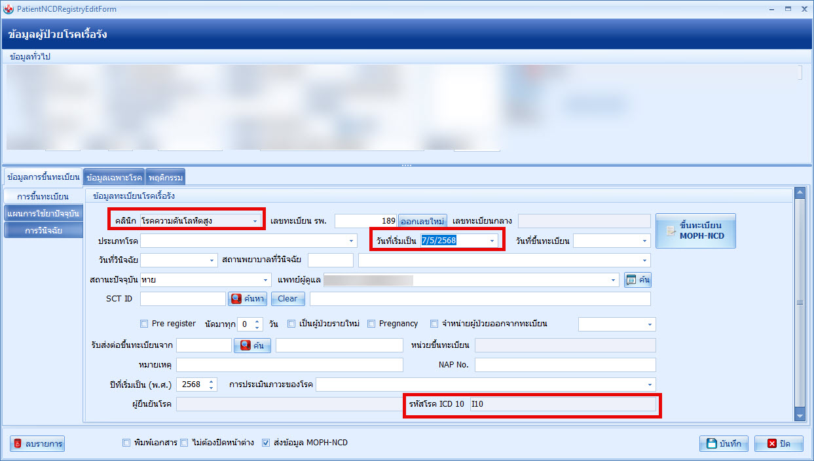Toggle the เป็นผู้ป่วยรายใหม่ checkbox
The height and width of the screenshot is (461, 814).
pyautogui.click(x=291, y=324)
